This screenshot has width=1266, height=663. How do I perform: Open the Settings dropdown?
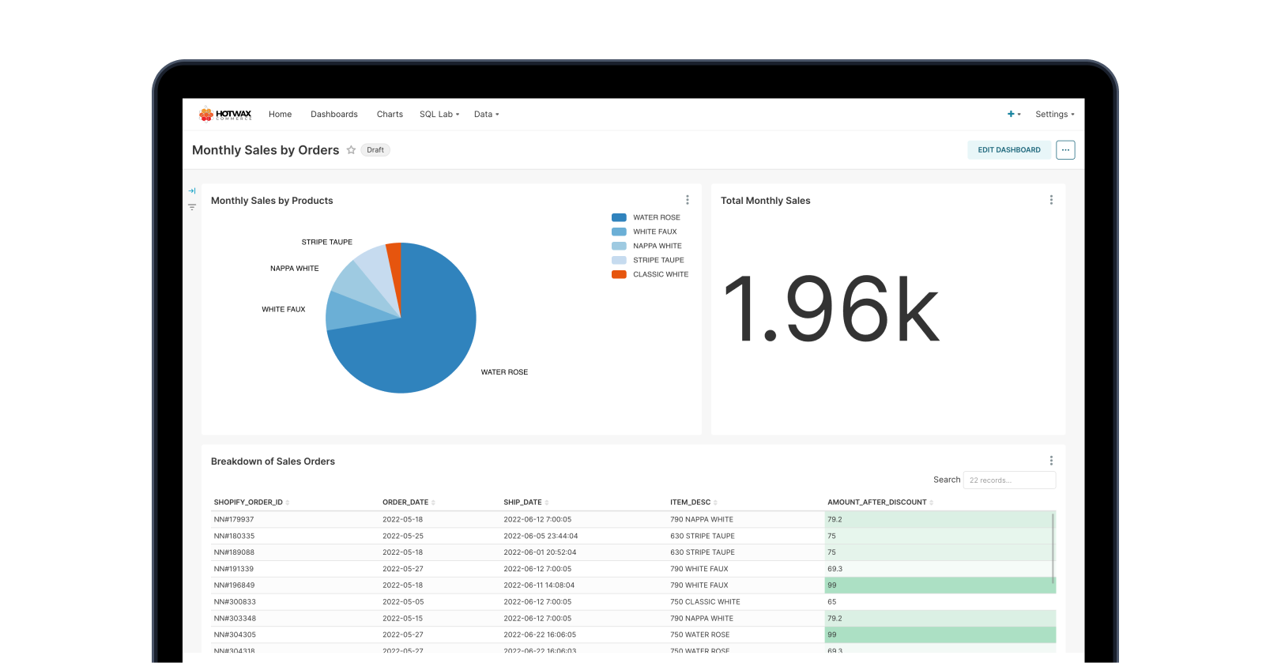pyautogui.click(x=1055, y=115)
